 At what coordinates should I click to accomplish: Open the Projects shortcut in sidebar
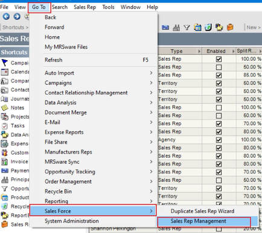click(x=15, y=117)
